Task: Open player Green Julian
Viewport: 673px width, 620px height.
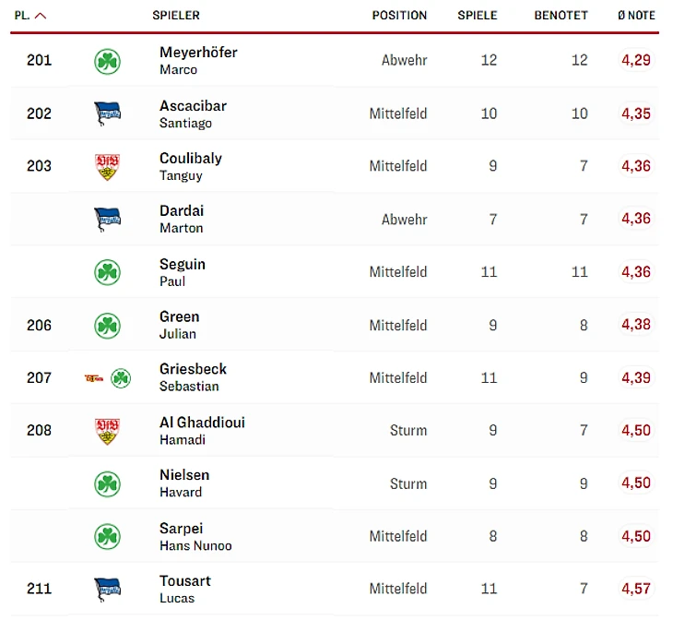Action: (x=180, y=325)
